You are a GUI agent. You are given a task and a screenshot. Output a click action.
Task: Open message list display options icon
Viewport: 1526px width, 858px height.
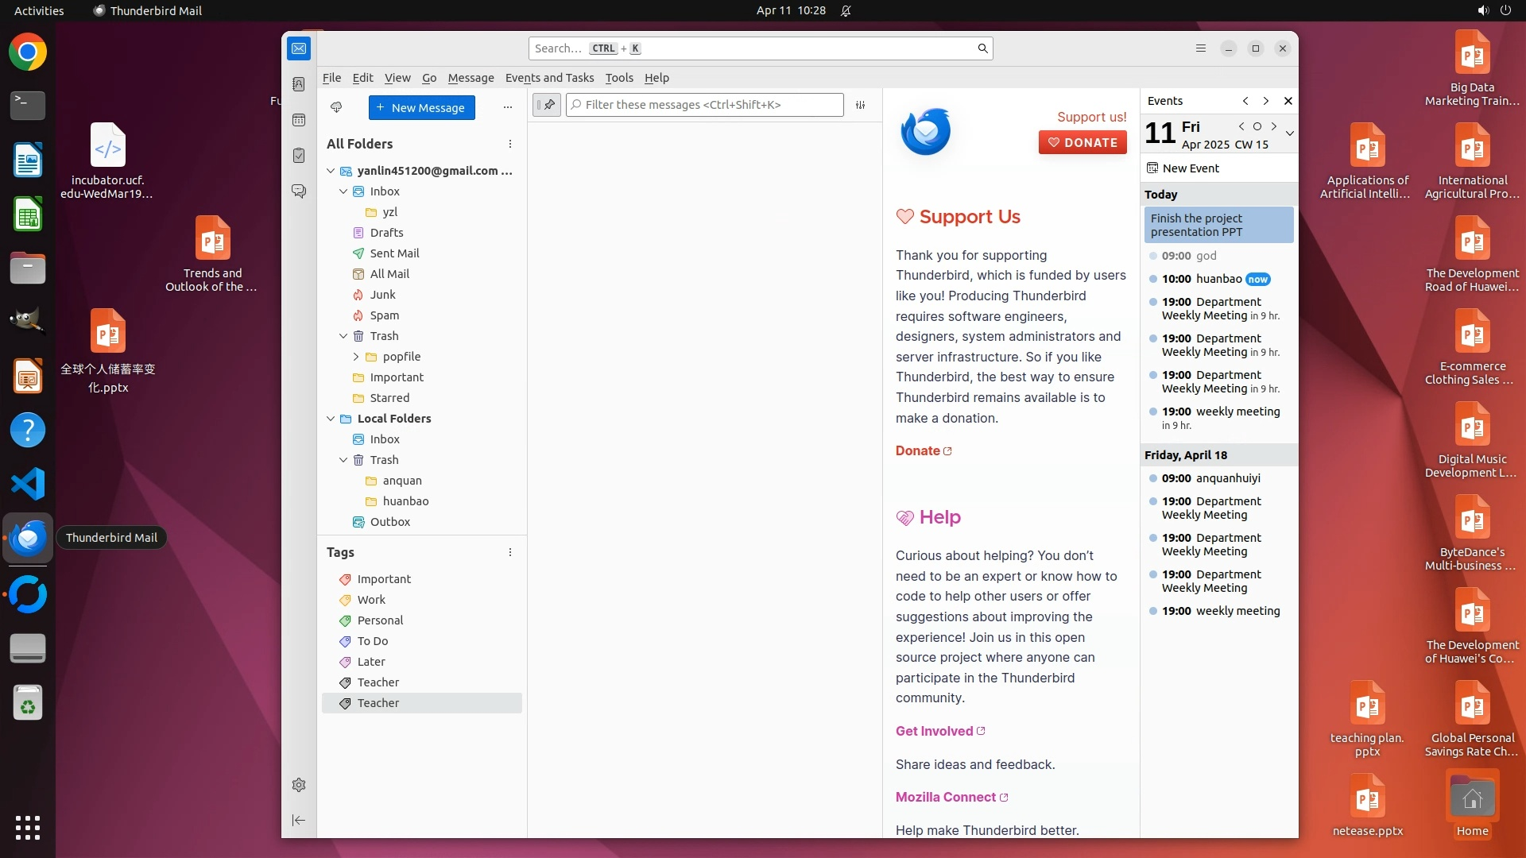point(860,105)
